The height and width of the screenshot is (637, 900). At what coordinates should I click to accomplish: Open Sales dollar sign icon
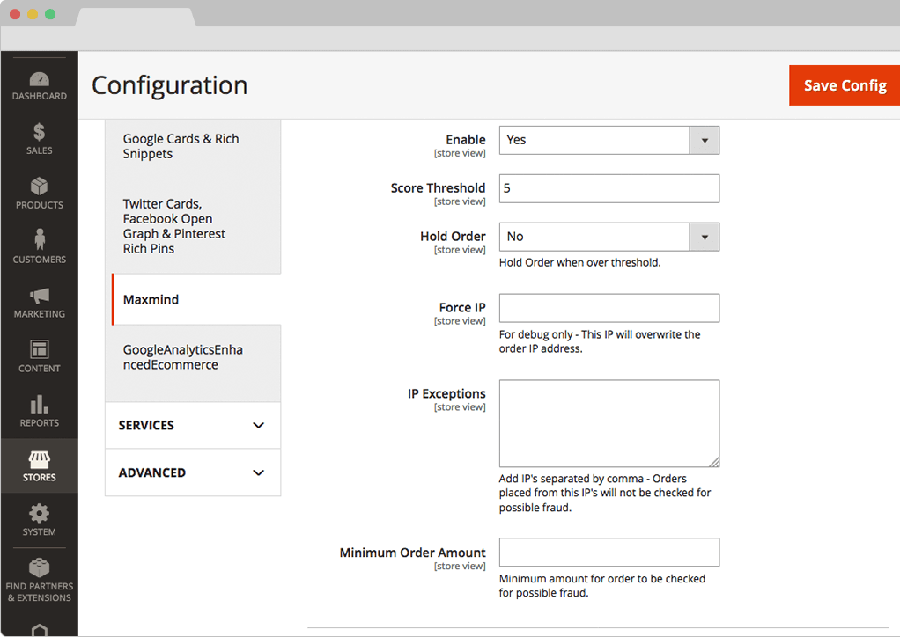point(39,132)
